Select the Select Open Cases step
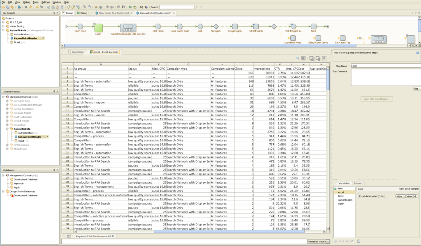Image resolution: width=421 pixels, height=246 pixels. click(x=318, y=38)
